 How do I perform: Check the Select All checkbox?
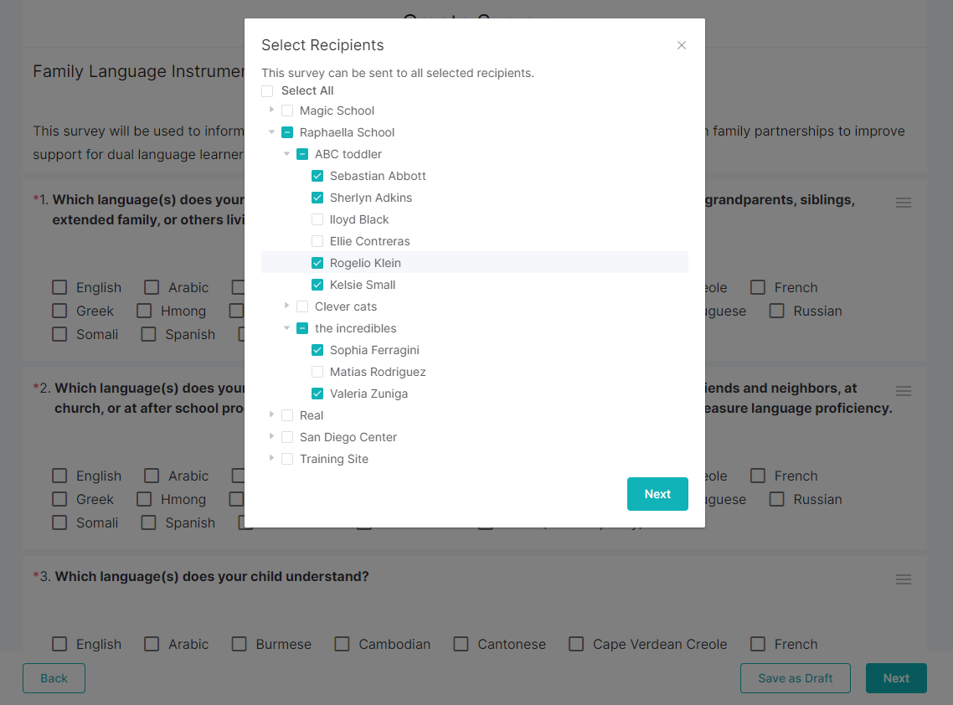(x=267, y=91)
